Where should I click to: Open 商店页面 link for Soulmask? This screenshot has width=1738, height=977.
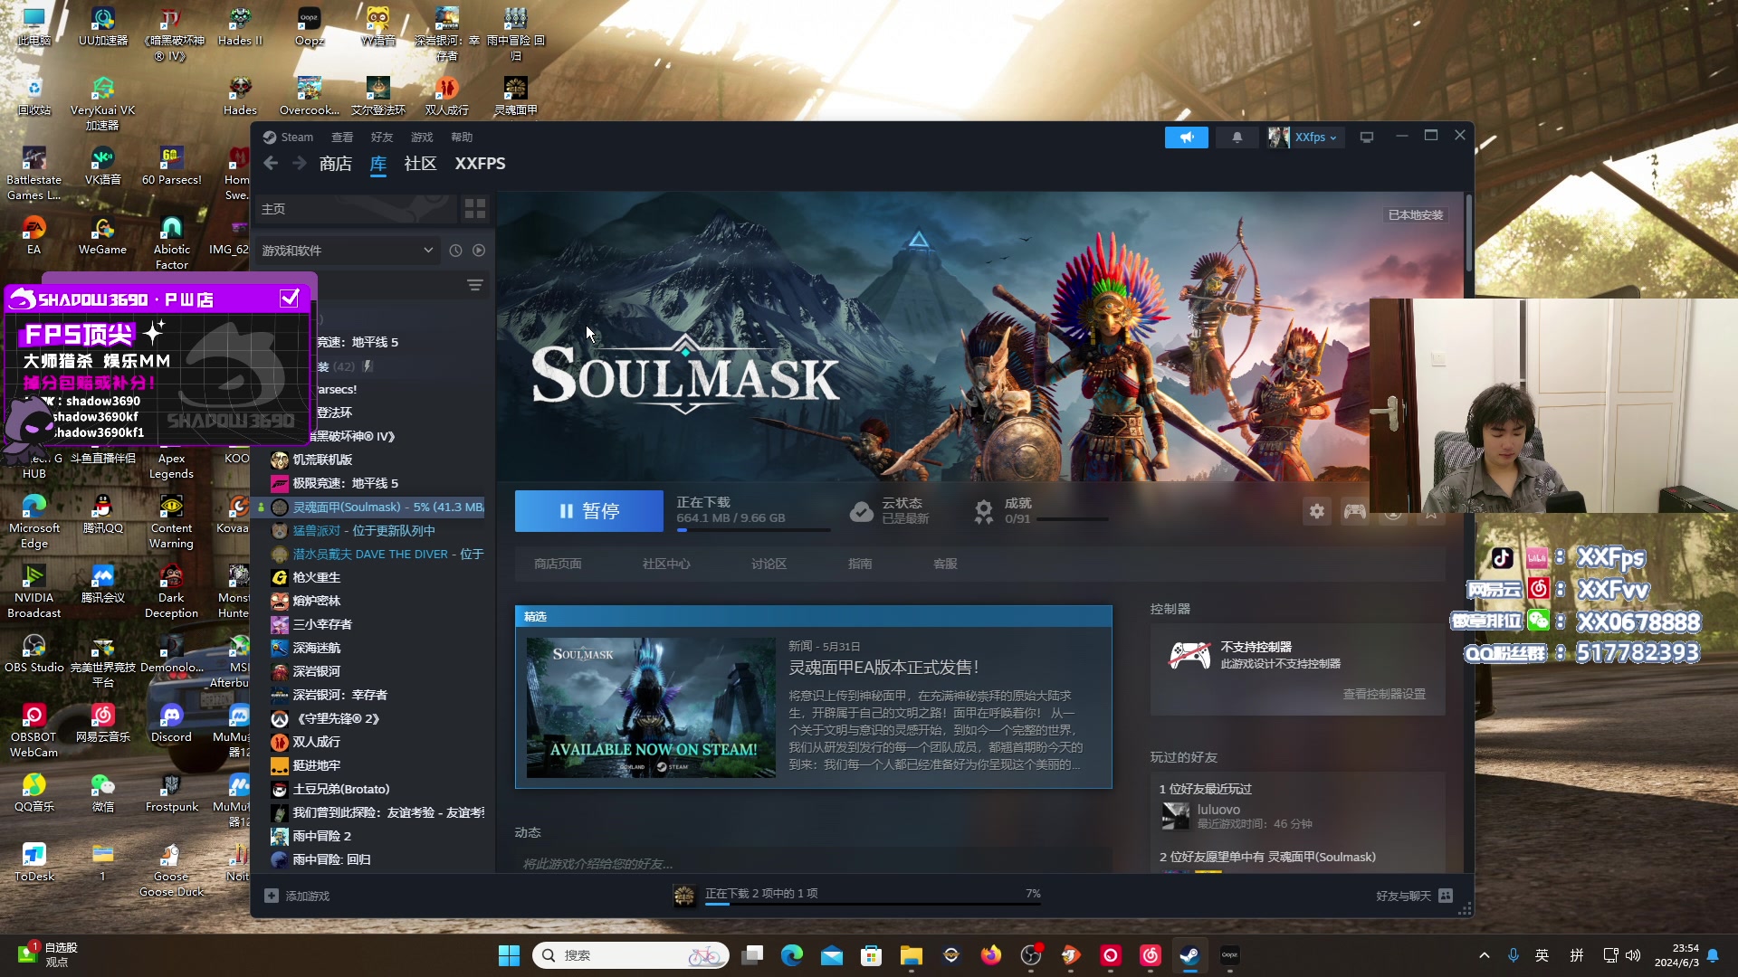click(x=558, y=564)
